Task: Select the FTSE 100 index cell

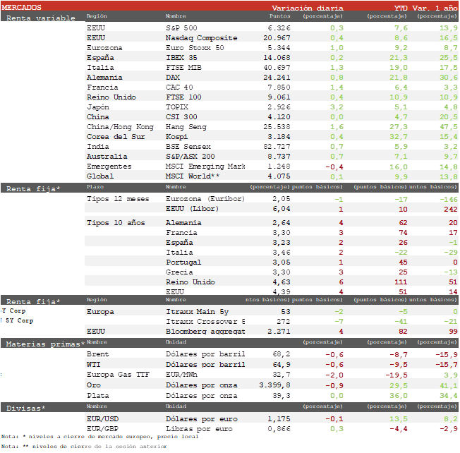Action: coord(183,97)
